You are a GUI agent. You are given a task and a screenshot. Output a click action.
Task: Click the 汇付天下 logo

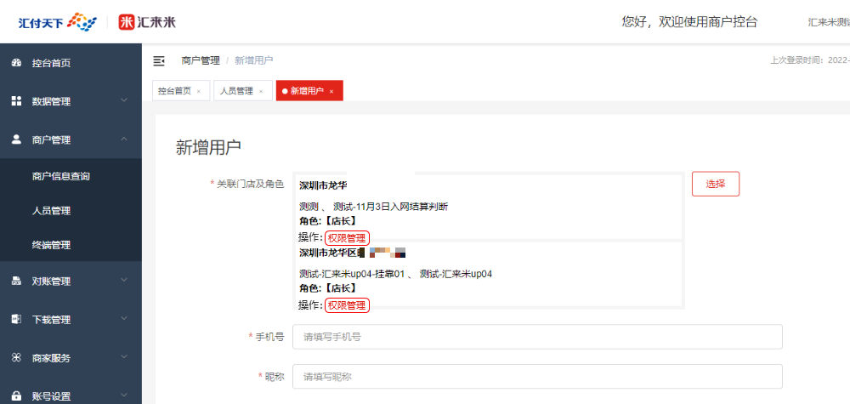pyautogui.click(x=58, y=22)
